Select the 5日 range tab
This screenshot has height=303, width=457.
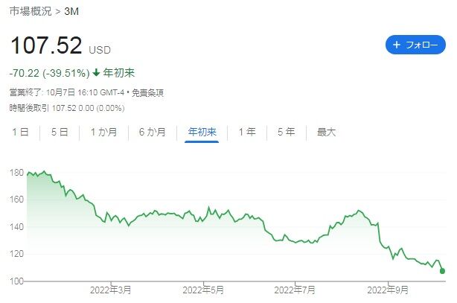(x=60, y=132)
